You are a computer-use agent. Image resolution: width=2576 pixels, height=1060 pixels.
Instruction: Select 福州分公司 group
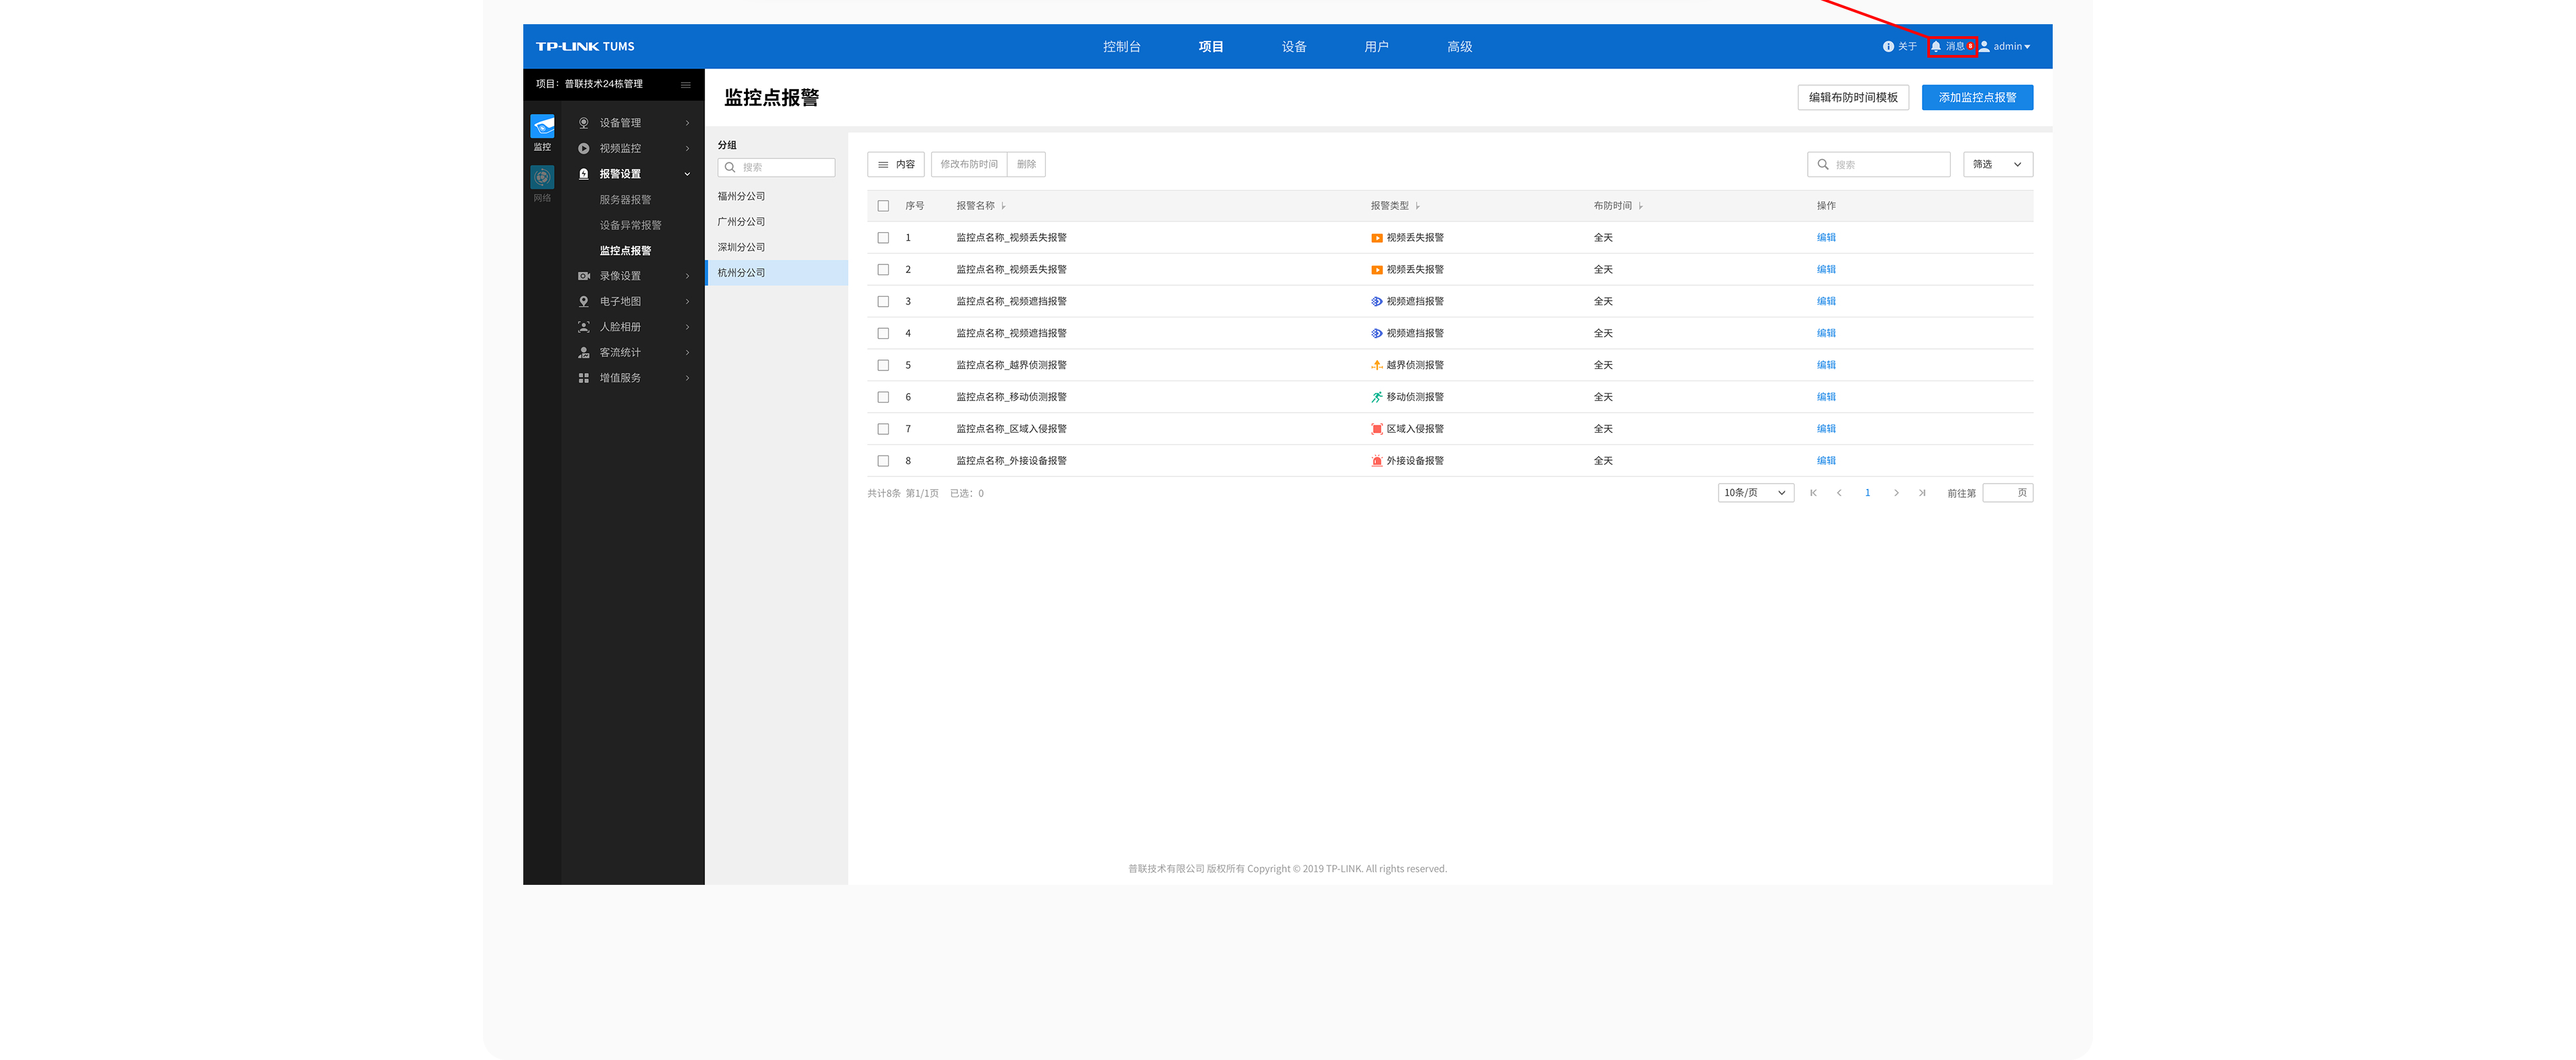click(741, 197)
